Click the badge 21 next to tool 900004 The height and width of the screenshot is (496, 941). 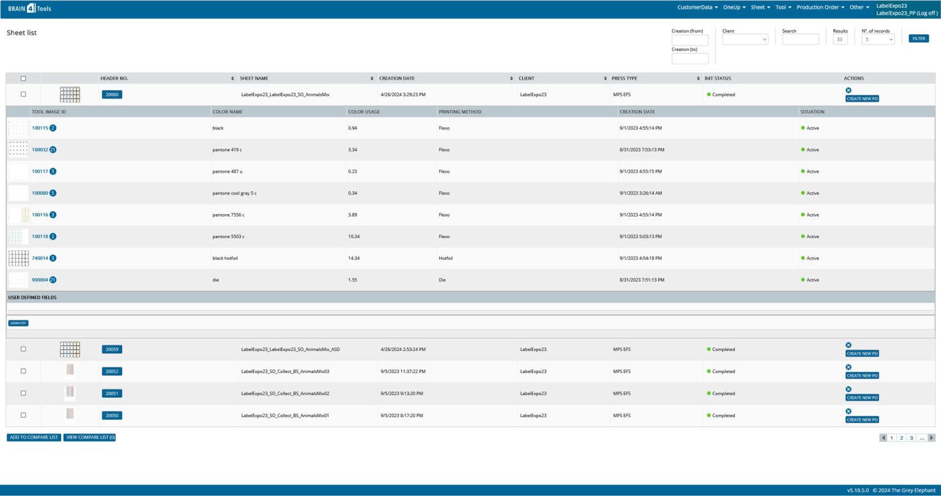coord(53,280)
